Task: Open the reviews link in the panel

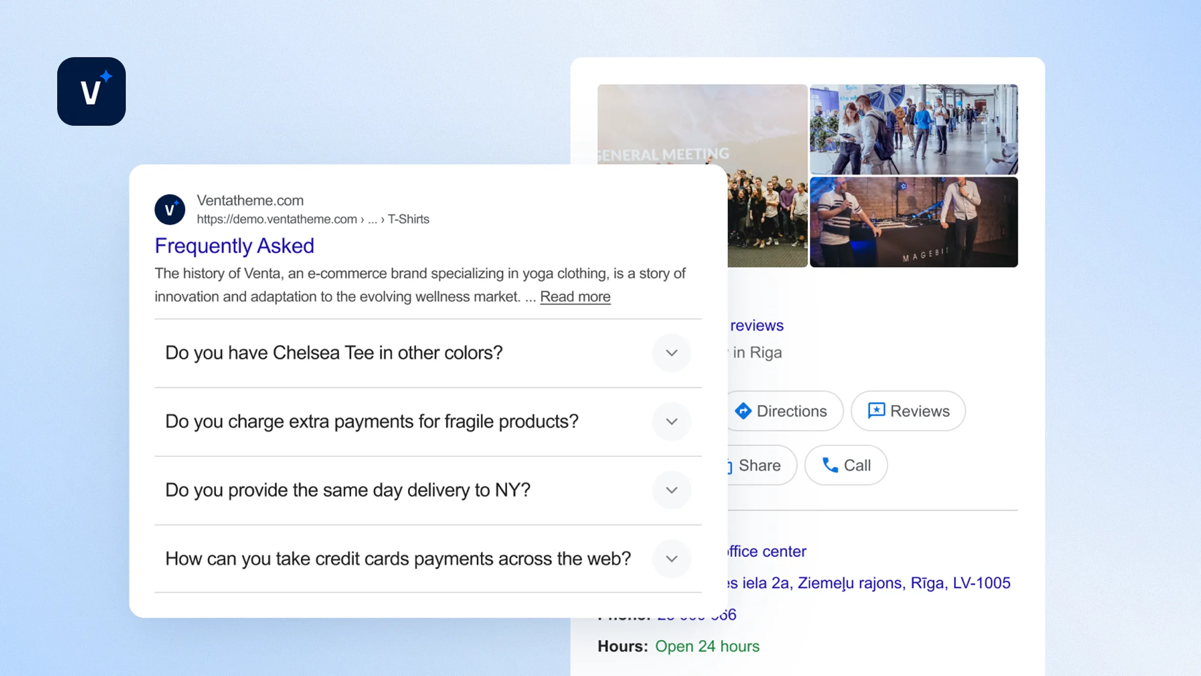Action: pos(756,325)
